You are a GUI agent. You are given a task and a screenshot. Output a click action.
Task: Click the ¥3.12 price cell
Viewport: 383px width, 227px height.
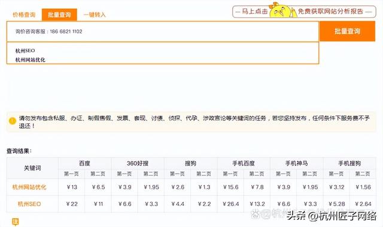pos(336,187)
